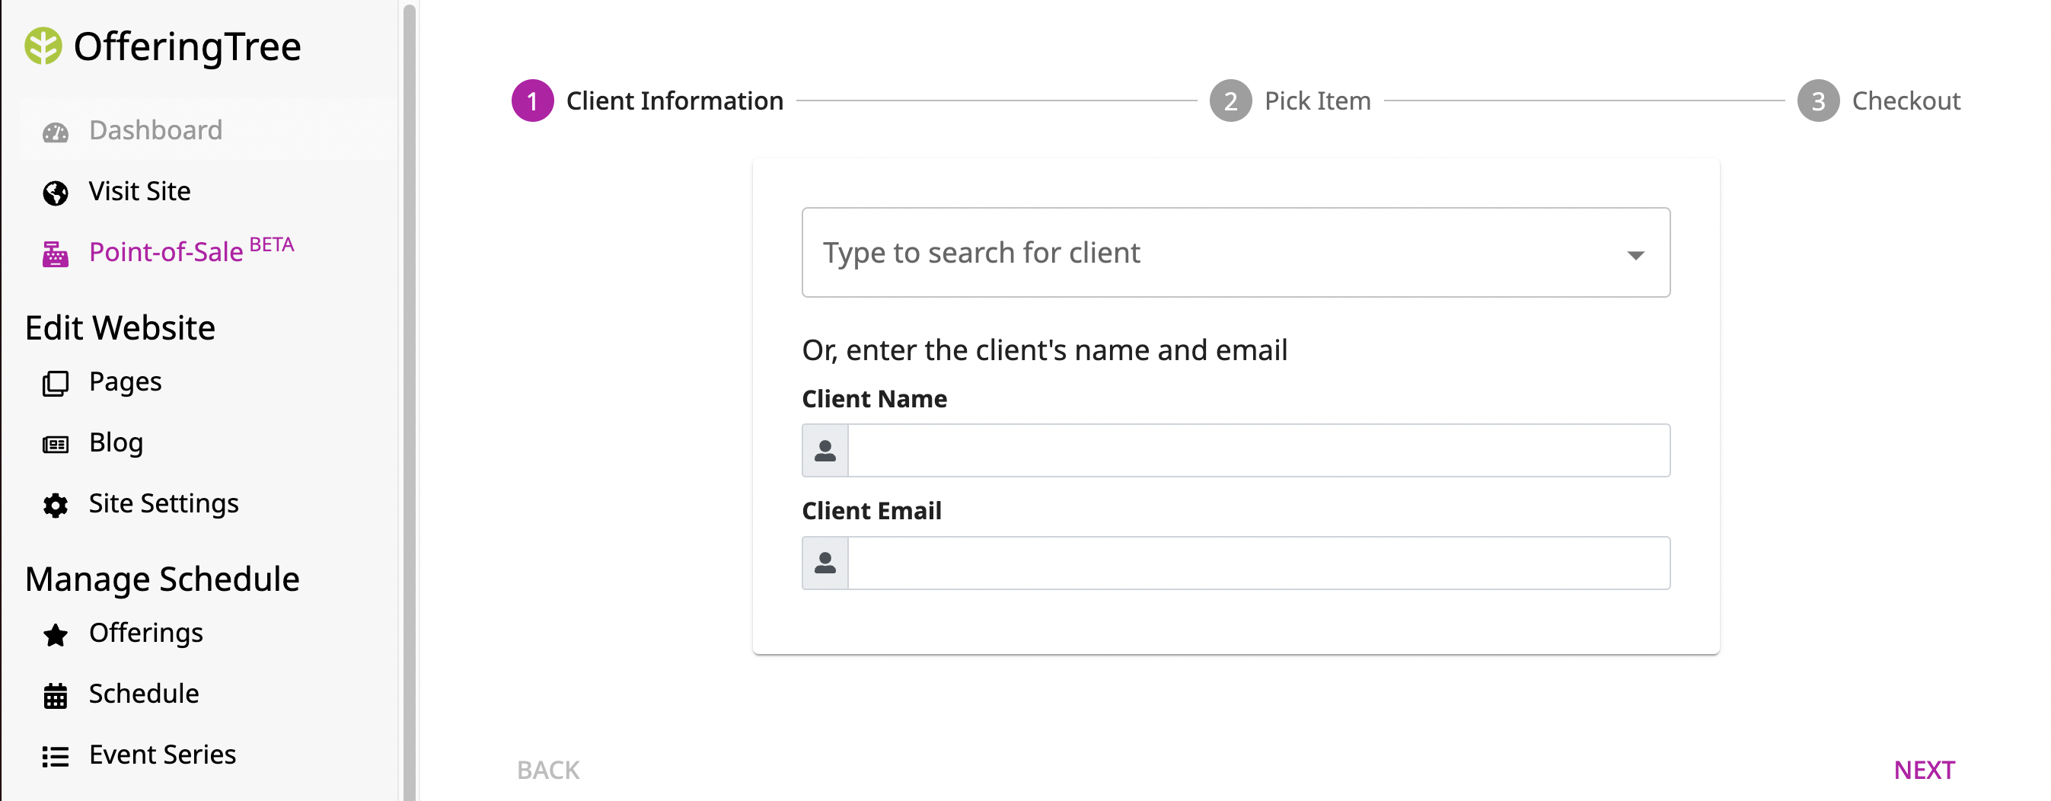The image size is (2051, 801).
Task: Select step 2 Pick Item
Action: point(1290,101)
